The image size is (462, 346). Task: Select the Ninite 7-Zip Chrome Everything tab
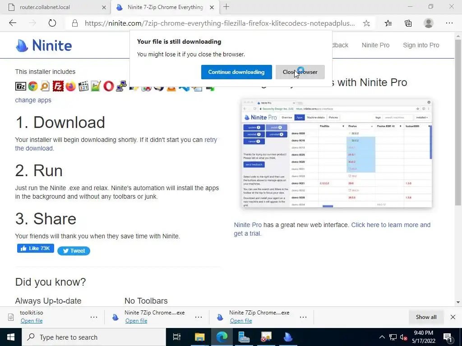(x=165, y=7)
